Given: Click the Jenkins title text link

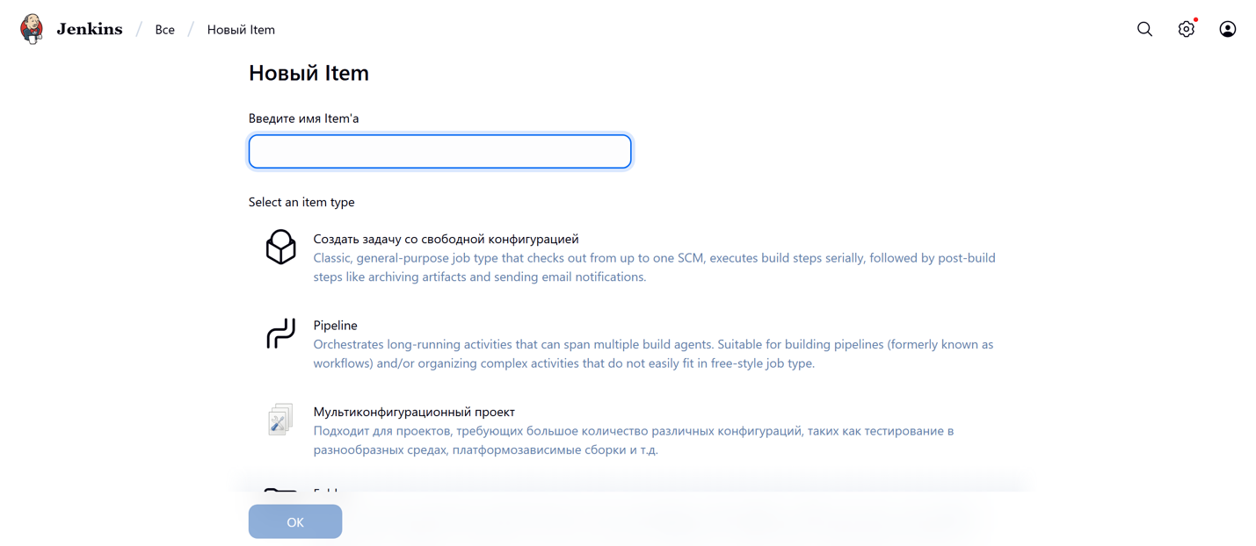Looking at the screenshot, I should click(90, 29).
